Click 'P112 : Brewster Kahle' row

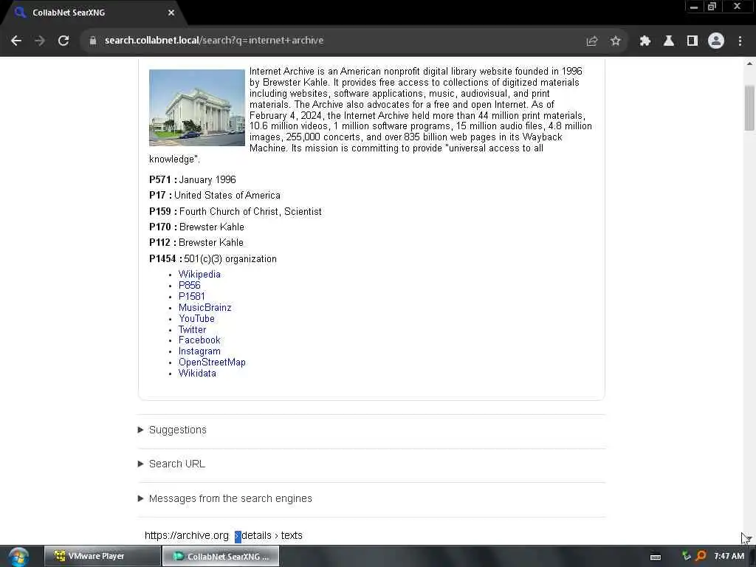(x=196, y=242)
